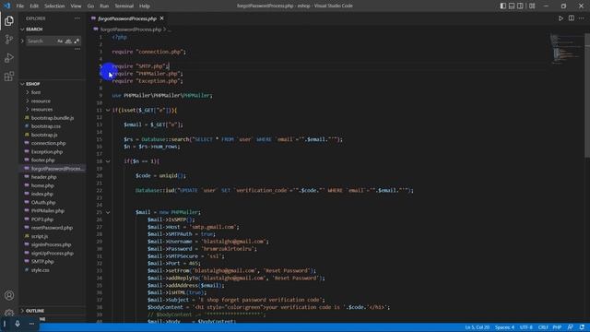This screenshot has height=332, width=590.
Task: Expand the resource folder
Action: click(41, 101)
